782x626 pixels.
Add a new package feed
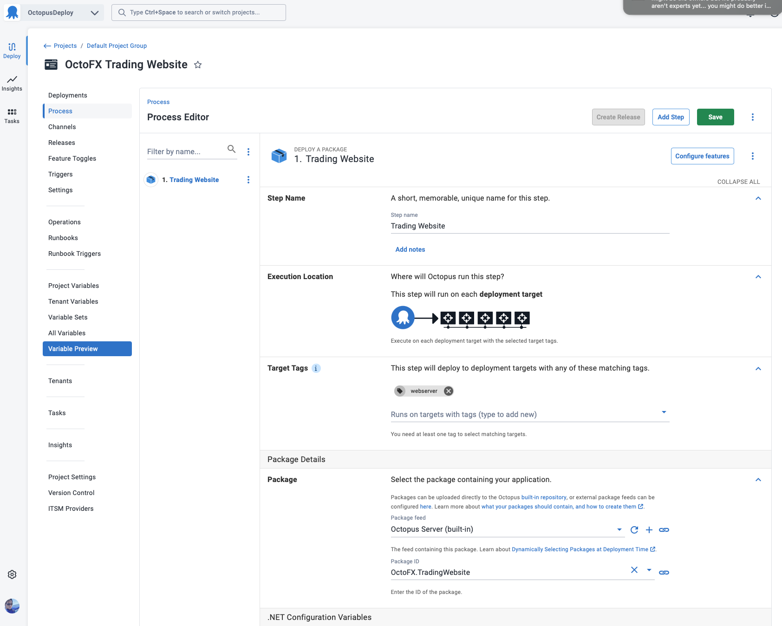[x=649, y=530]
